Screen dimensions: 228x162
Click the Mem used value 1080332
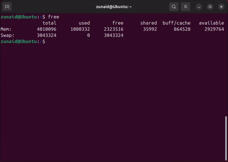80,29
